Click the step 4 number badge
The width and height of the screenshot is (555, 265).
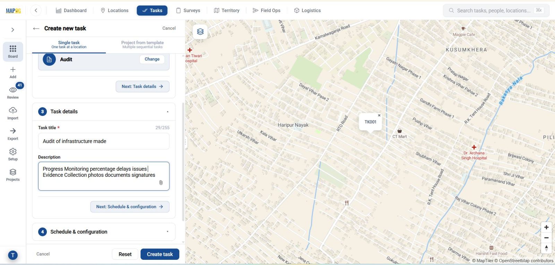(42, 232)
